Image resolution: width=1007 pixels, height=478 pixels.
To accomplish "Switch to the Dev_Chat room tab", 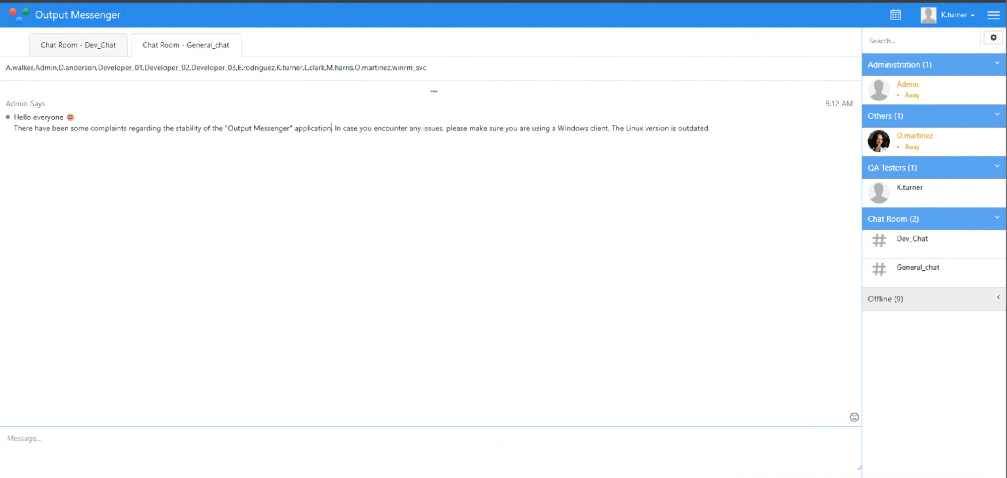I will point(78,45).
